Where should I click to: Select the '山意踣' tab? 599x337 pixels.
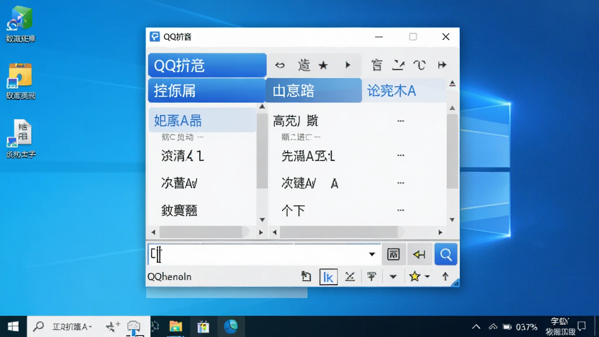314,91
